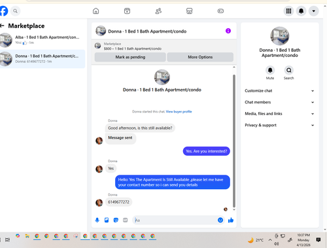Click the chat vertical scrollbar thumb
Image resolution: width=327 pixels, height=248 pixels.
234,141
